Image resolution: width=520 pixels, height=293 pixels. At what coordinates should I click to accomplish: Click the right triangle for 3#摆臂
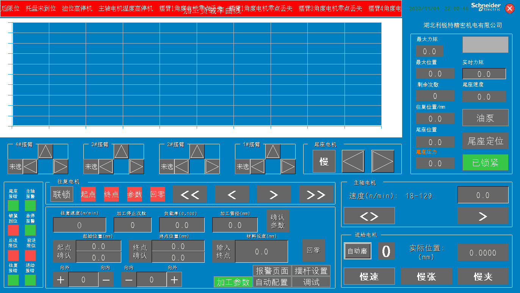click(136, 167)
